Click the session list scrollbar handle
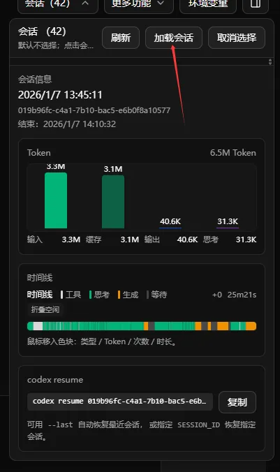This screenshot has height=472, width=280. (270, 61)
